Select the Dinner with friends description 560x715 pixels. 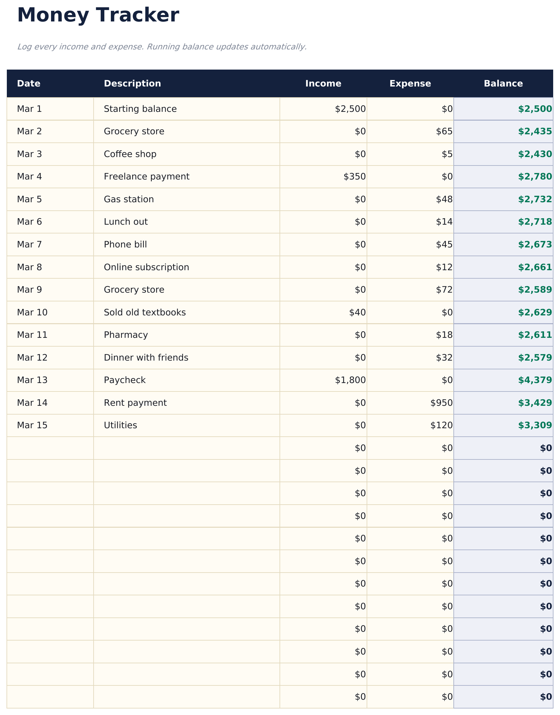pos(146,357)
